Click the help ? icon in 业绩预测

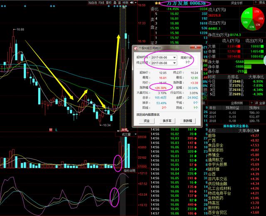(251, 103)
